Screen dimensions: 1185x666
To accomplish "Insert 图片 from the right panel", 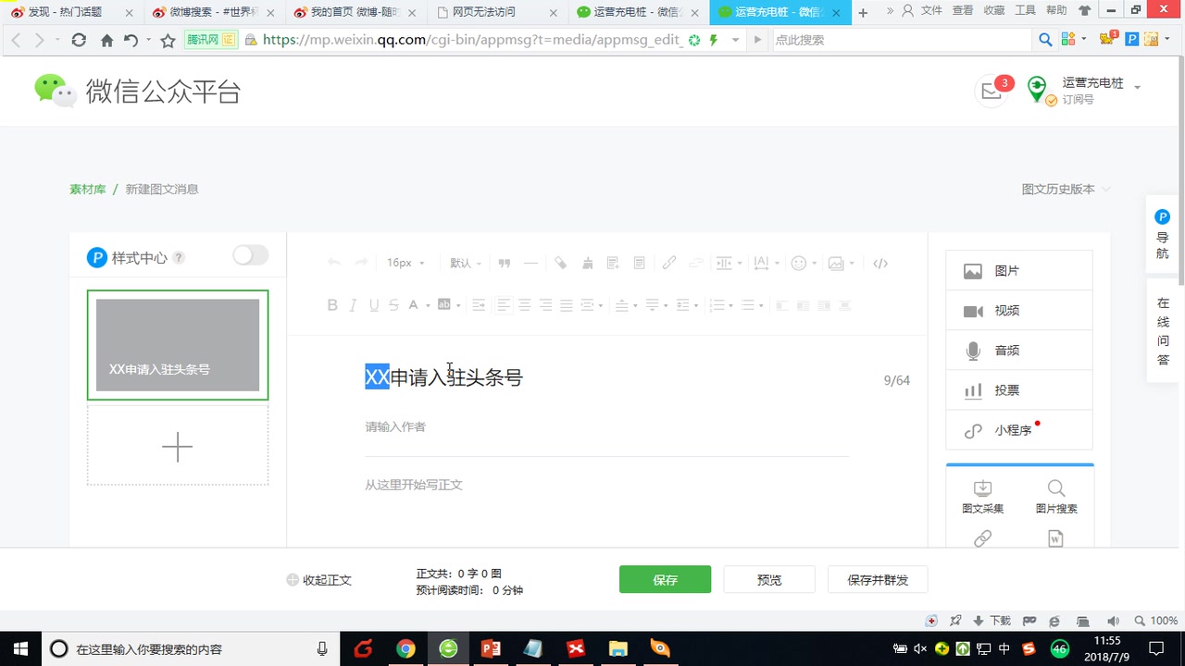I will 1019,271.
